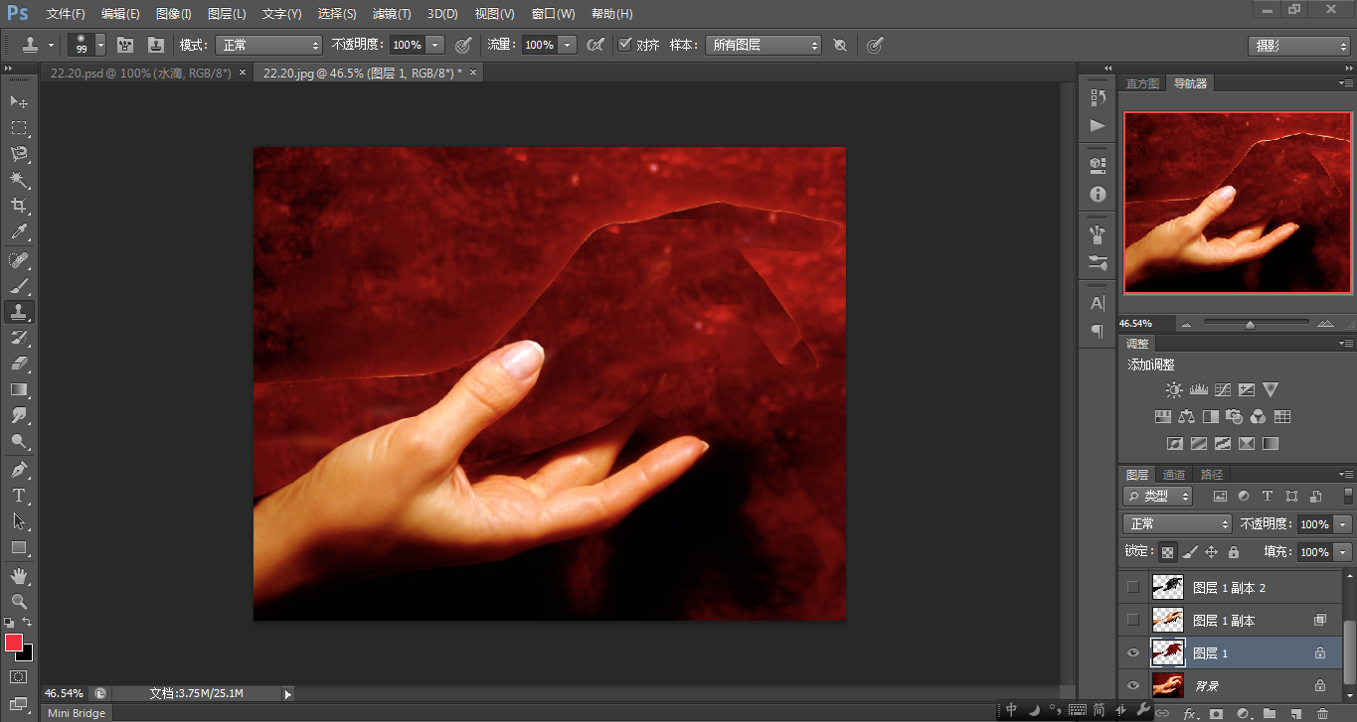This screenshot has height=722, width=1357.
Task: Expand the 样本 sample source dropdown
Action: 763,45
